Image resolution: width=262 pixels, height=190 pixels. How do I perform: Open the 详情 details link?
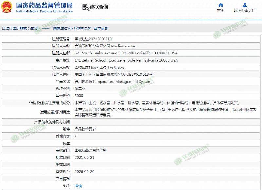(x=78, y=186)
